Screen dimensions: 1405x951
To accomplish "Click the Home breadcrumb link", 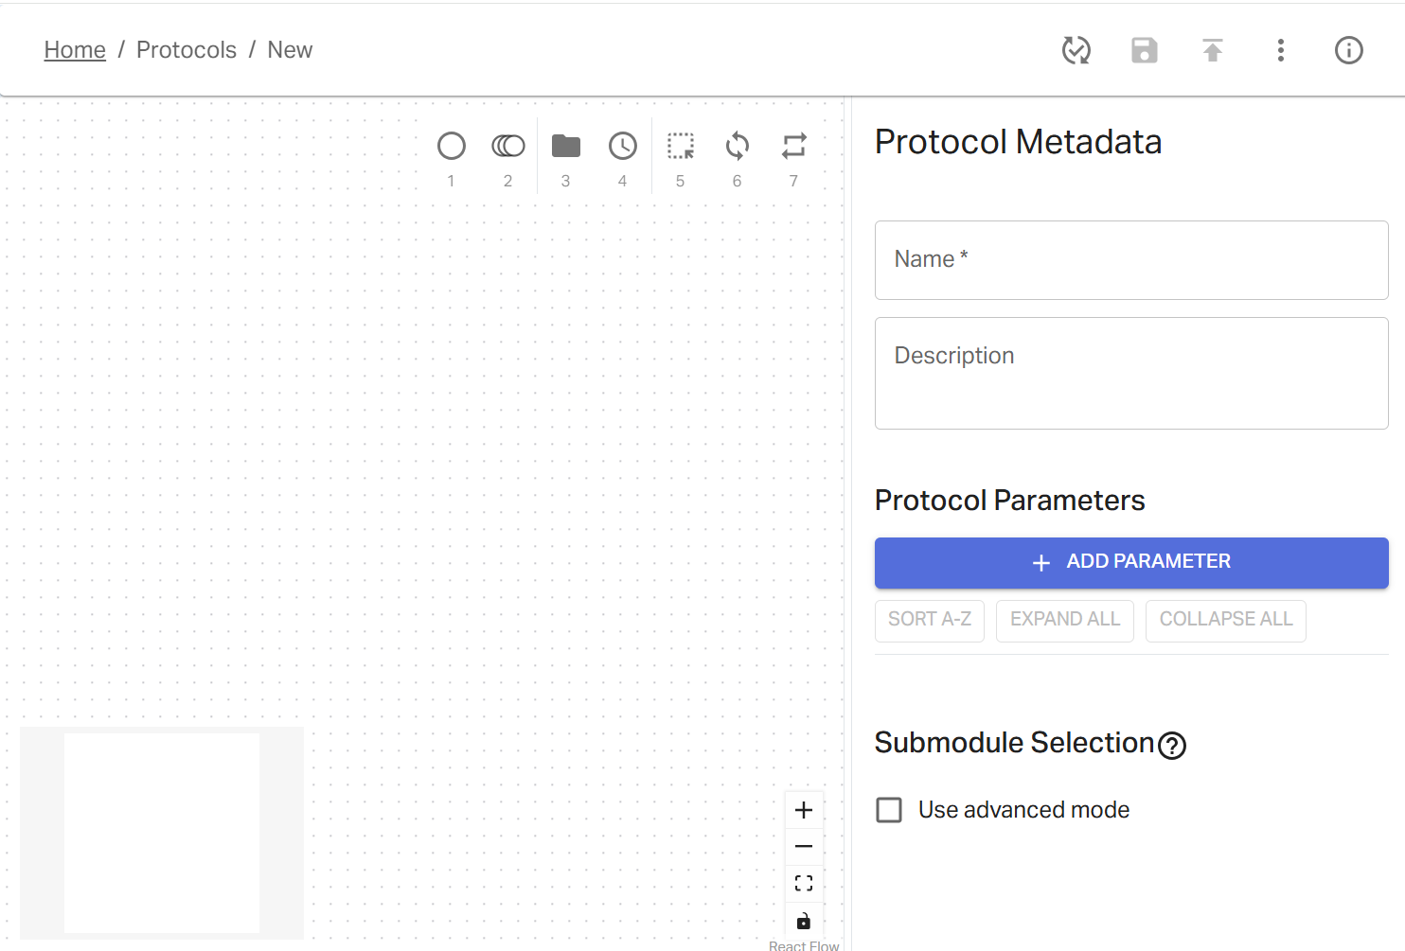I will (75, 49).
